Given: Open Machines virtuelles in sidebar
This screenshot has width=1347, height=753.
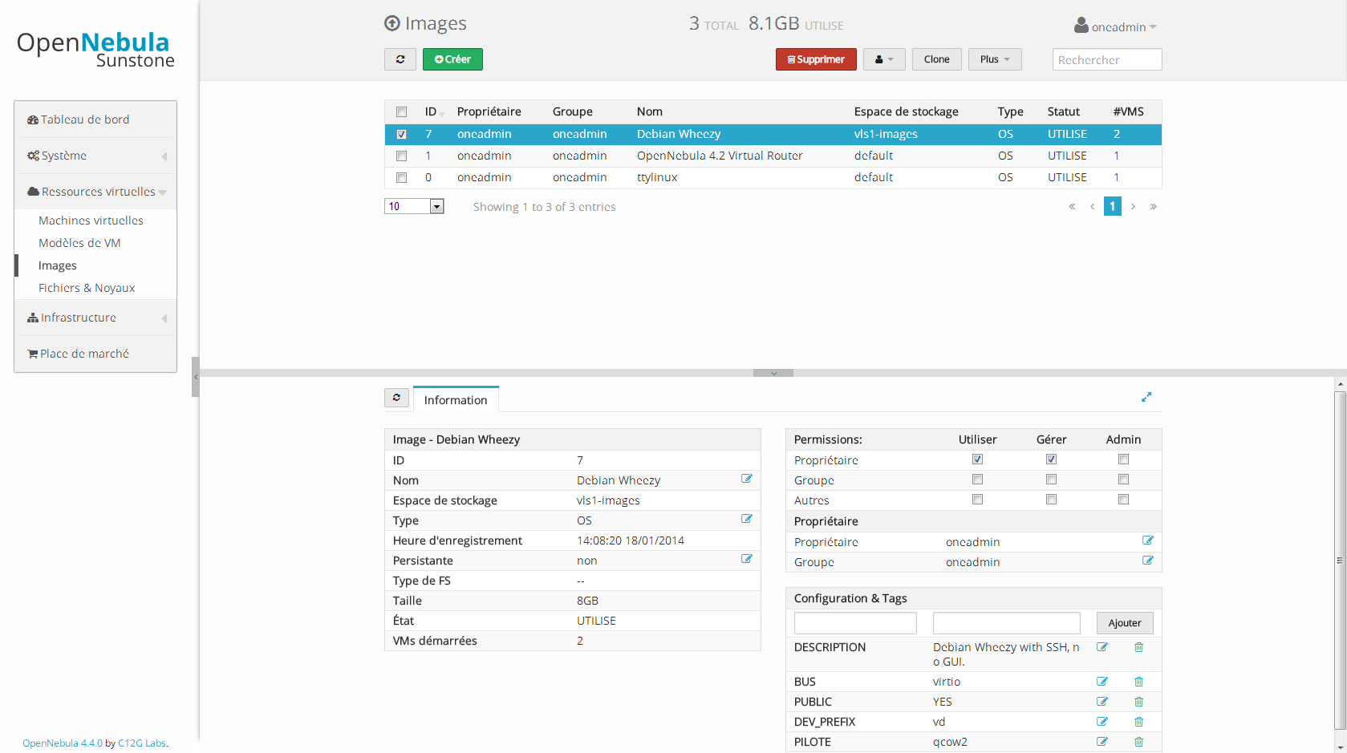Looking at the screenshot, I should point(91,221).
